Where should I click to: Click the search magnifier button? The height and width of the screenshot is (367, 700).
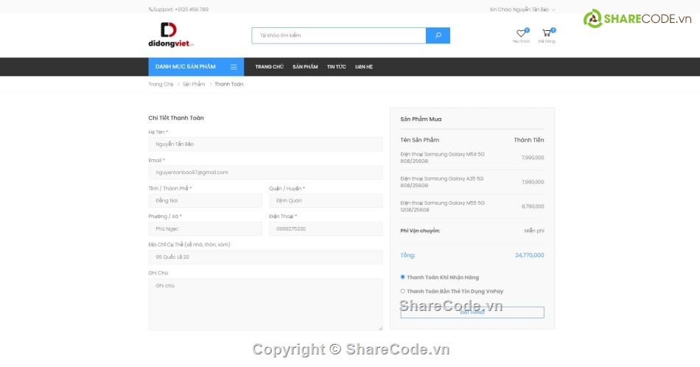(438, 35)
